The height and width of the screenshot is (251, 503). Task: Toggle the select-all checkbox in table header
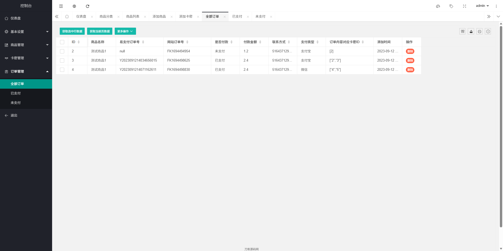pos(62,42)
